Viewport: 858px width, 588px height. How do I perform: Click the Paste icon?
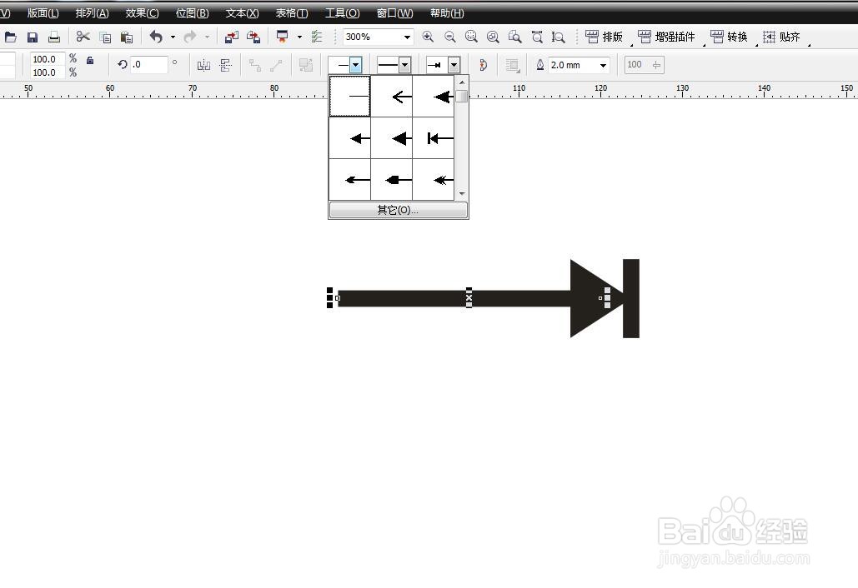tap(126, 37)
